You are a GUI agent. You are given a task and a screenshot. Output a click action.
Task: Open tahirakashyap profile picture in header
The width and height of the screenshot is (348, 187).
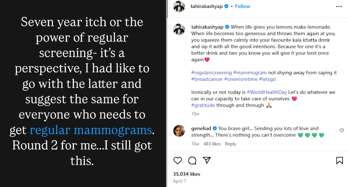pyautogui.click(x=180, y=6)
